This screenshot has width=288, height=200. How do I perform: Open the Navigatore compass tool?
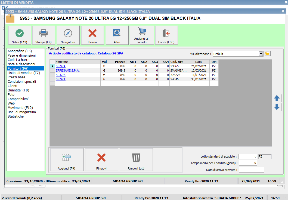pos(68,35)
